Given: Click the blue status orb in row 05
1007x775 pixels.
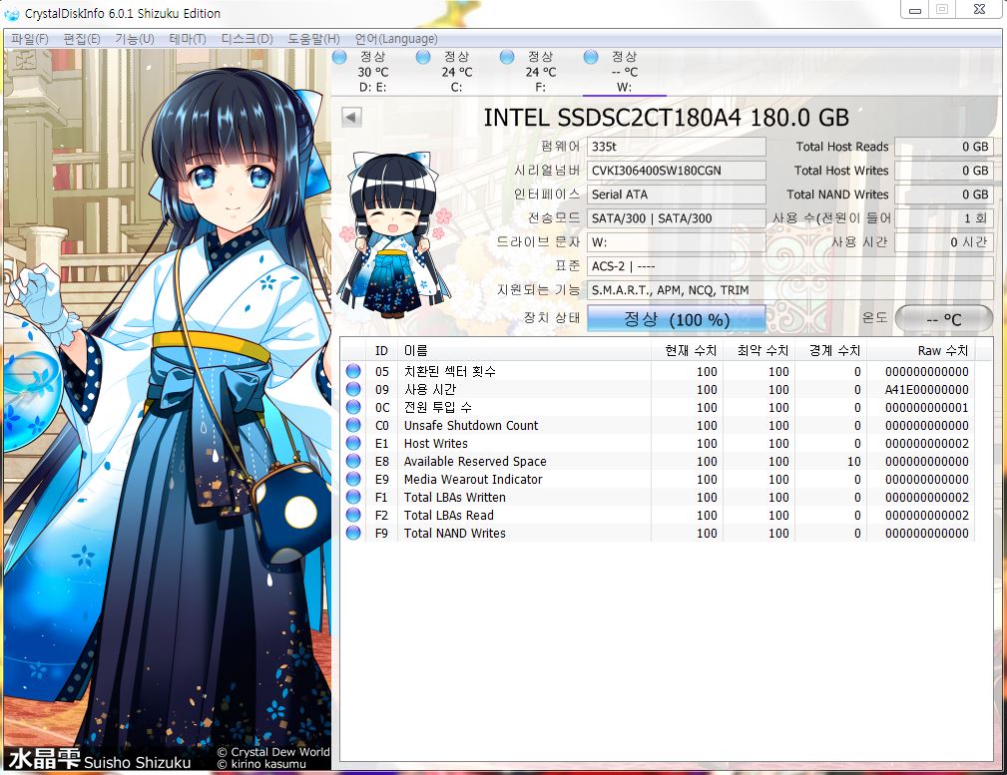Looking at the screenshot, I should point(353,371).
